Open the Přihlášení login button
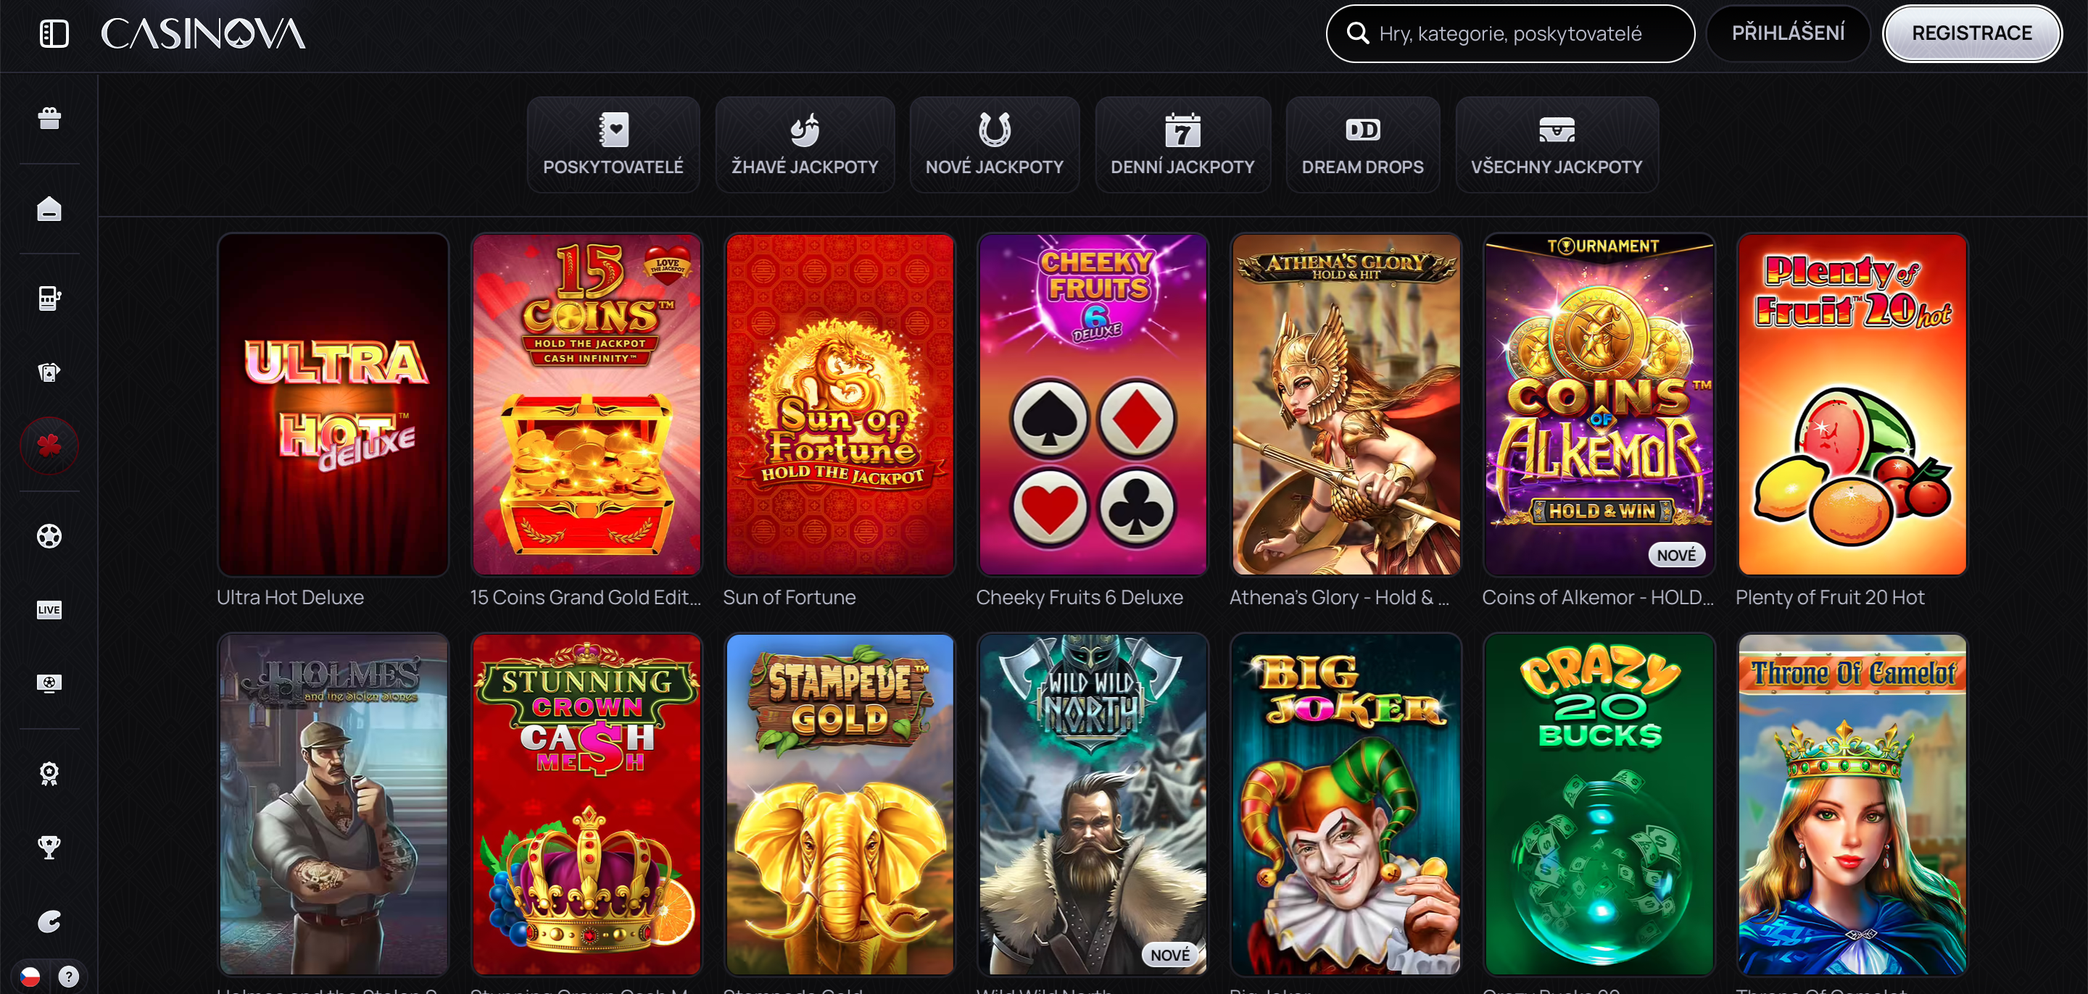2088x994 pixels. tap(1787, 33)
